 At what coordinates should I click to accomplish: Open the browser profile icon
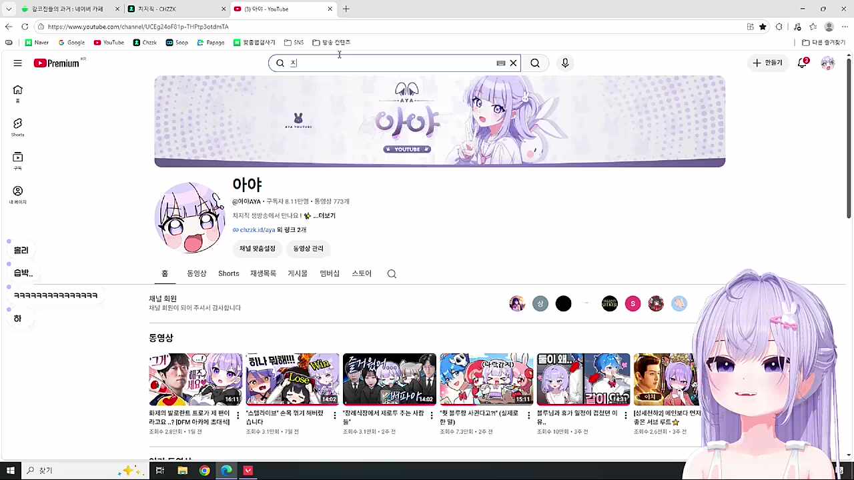(x=829, y=27)
